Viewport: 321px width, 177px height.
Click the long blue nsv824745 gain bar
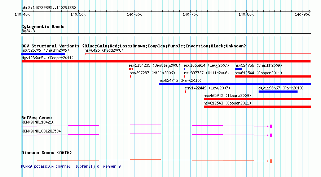pyautogui.click(x=235, y=84)
